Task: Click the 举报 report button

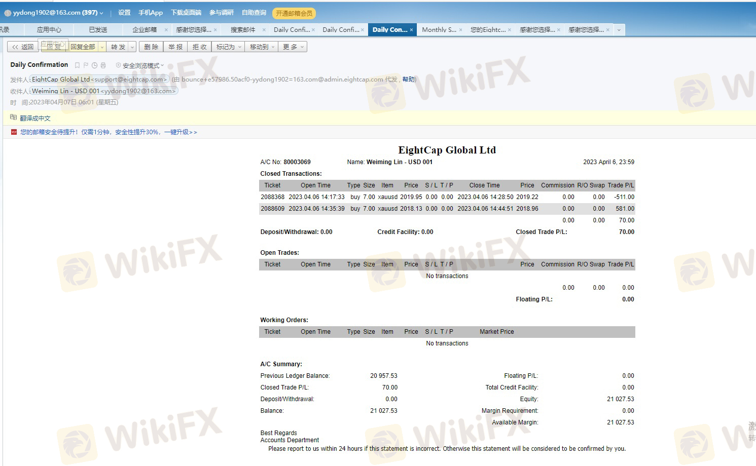Action: click(x=175, y=47)
